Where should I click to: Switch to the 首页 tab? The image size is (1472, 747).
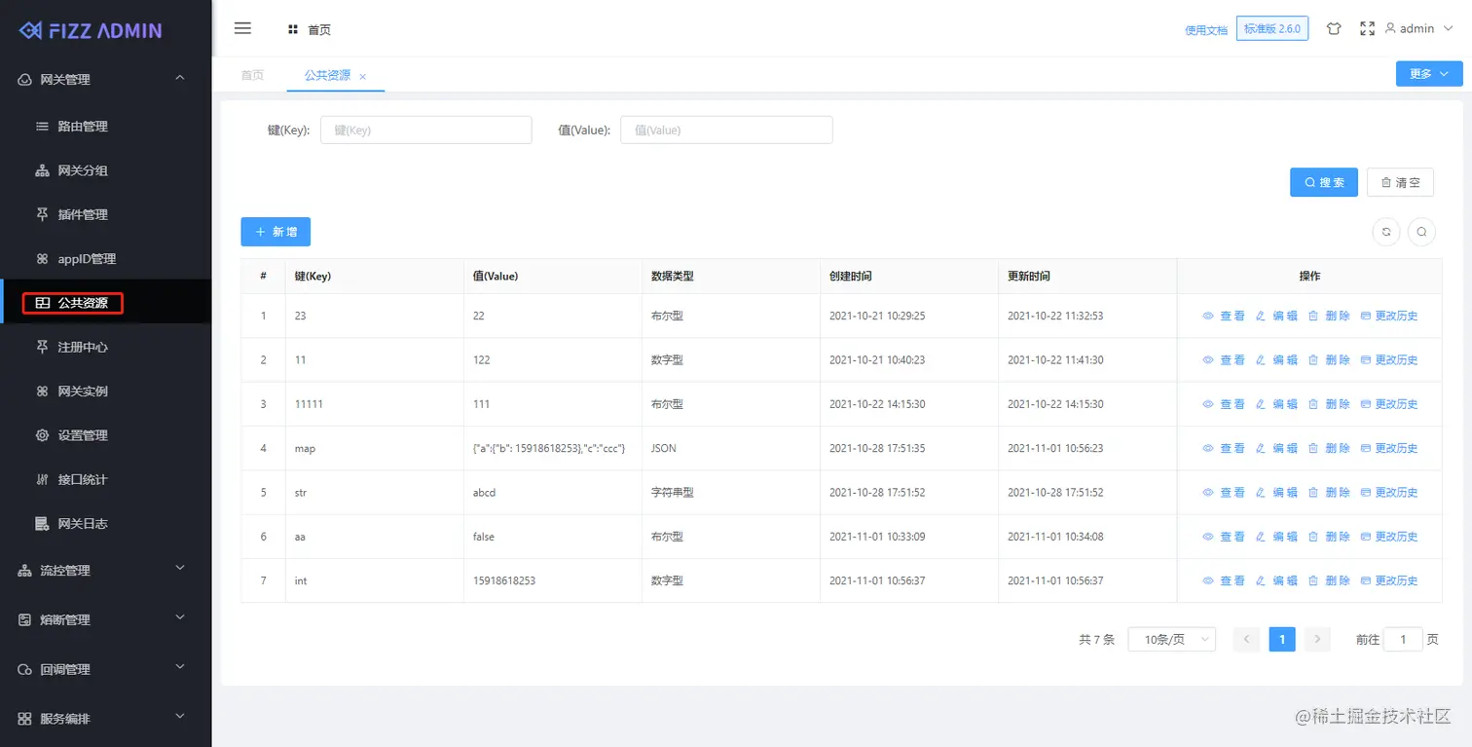click(x=252, y=75)
